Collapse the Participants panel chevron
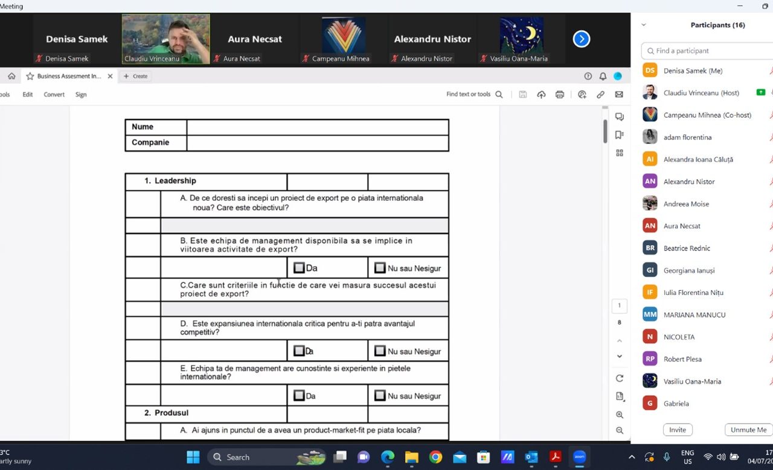773x470 pixels. (x=644, y=25)
